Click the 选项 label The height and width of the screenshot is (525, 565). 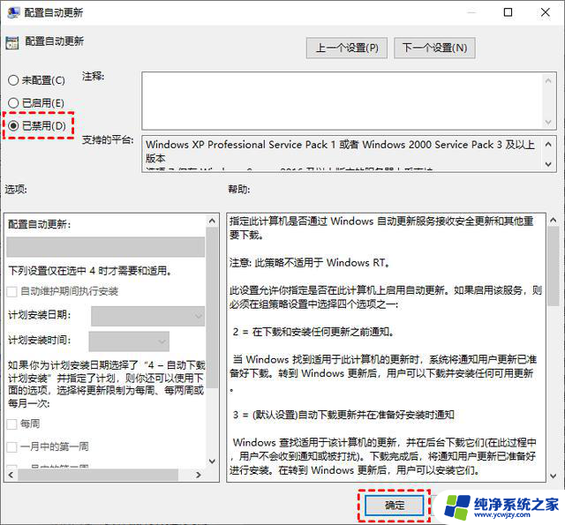16,189
